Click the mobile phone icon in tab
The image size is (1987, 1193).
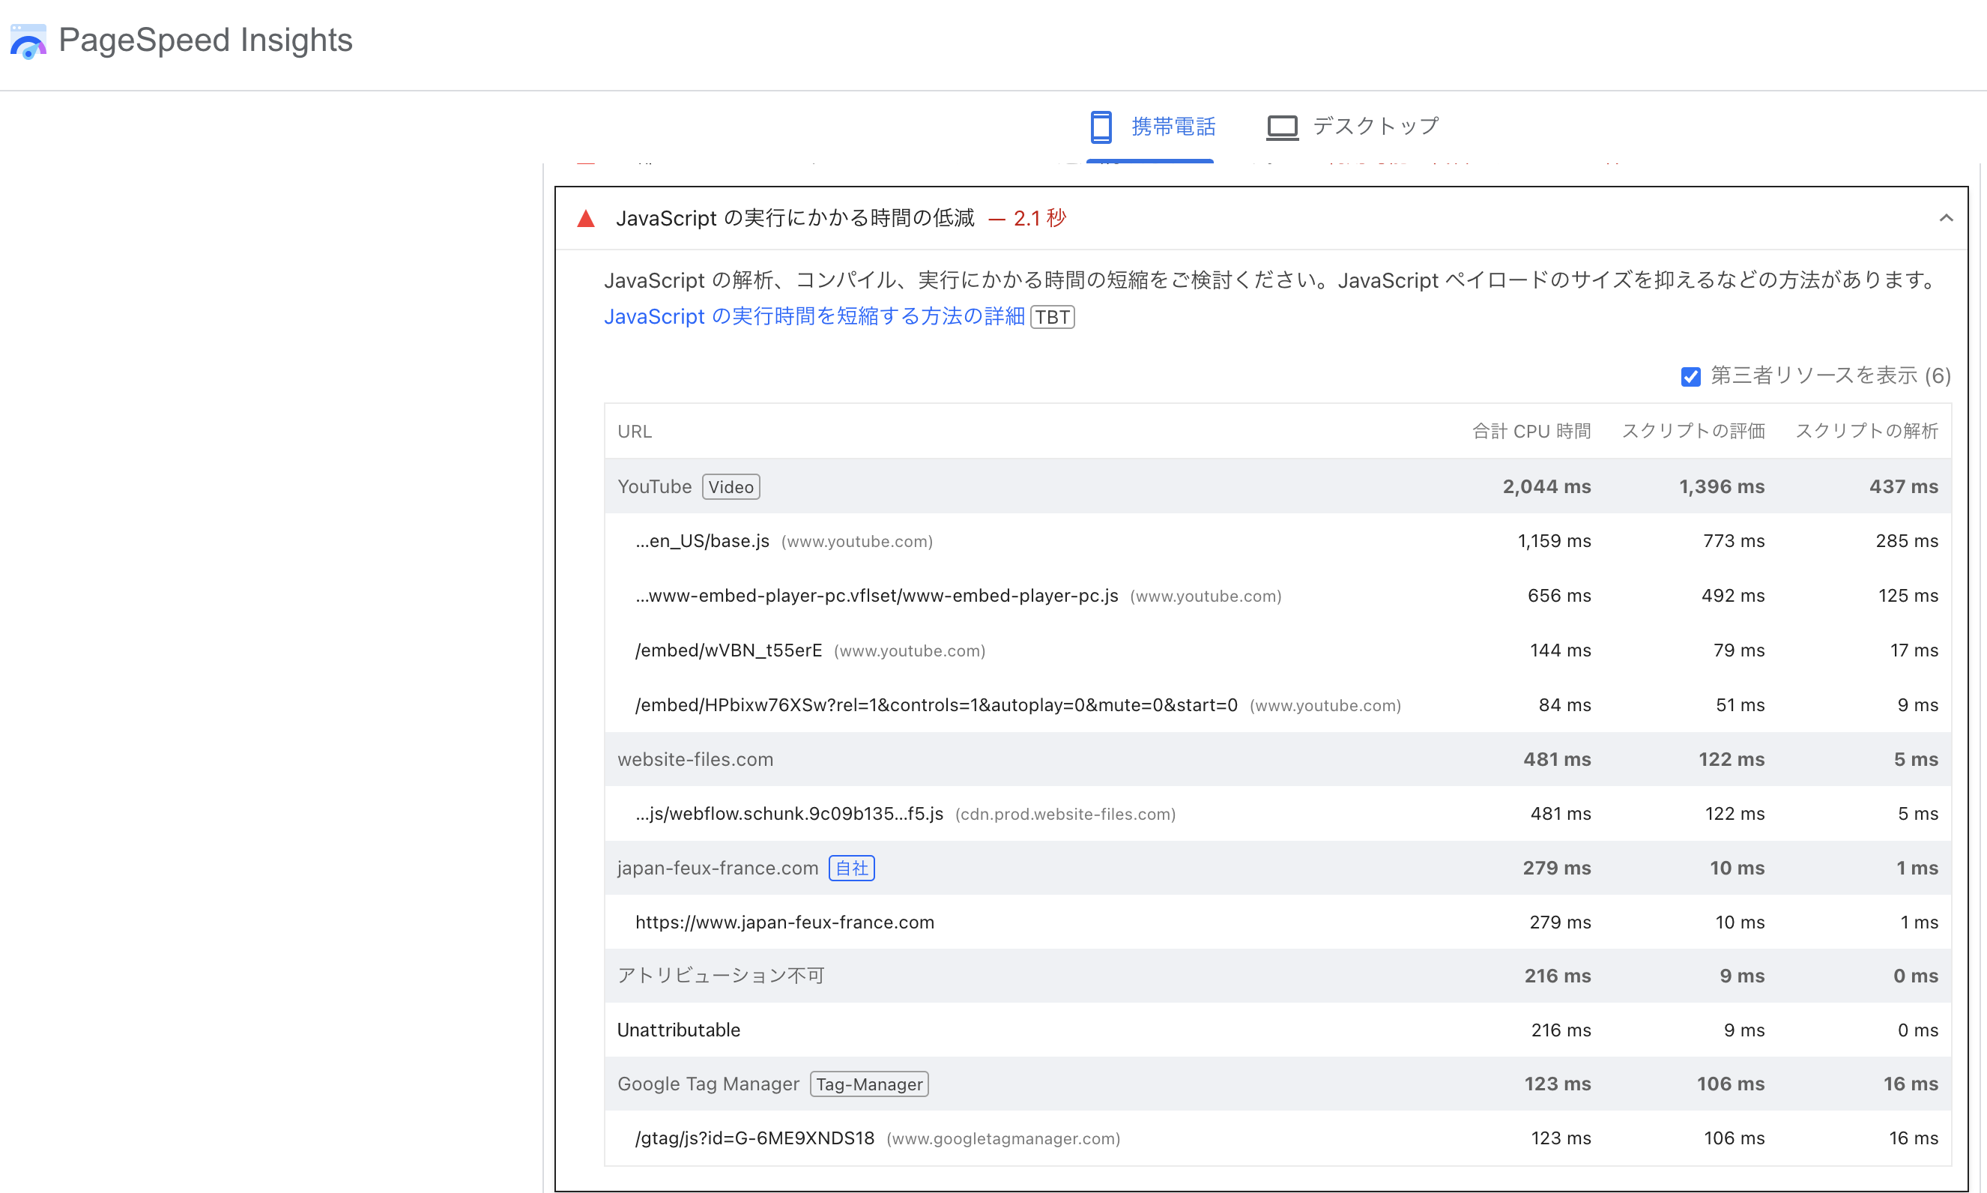tap(1101, 127)
